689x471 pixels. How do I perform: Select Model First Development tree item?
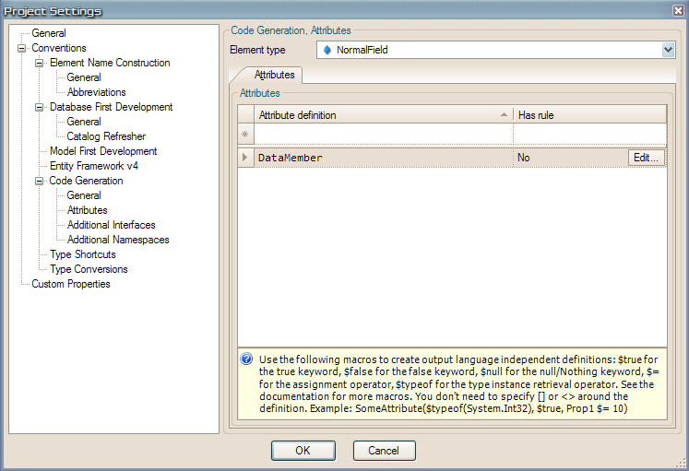point(103,151)
